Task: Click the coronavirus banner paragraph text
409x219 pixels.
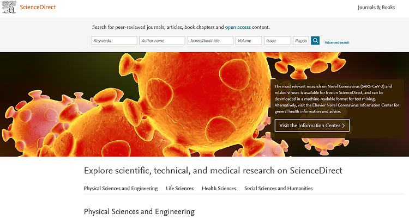Action: tap(336, 99)
